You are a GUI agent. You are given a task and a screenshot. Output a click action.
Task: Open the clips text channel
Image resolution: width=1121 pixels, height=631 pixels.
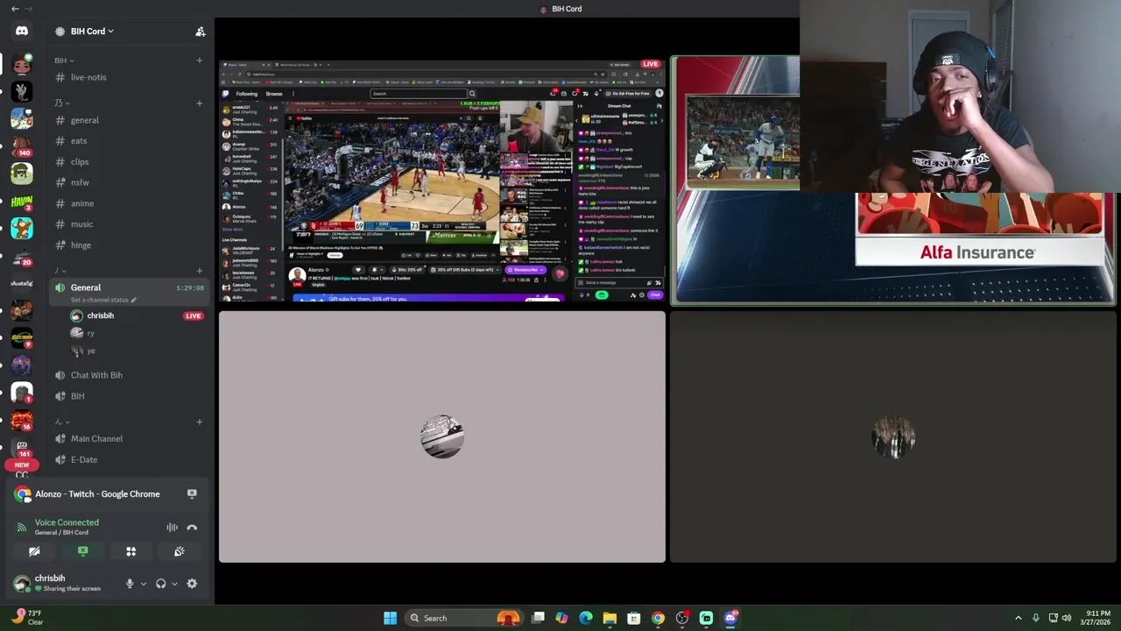click(127, 162)
